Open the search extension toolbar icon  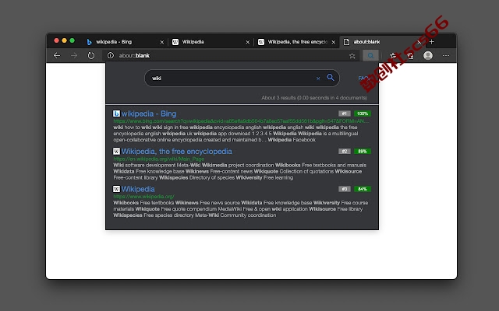point(371,55)
